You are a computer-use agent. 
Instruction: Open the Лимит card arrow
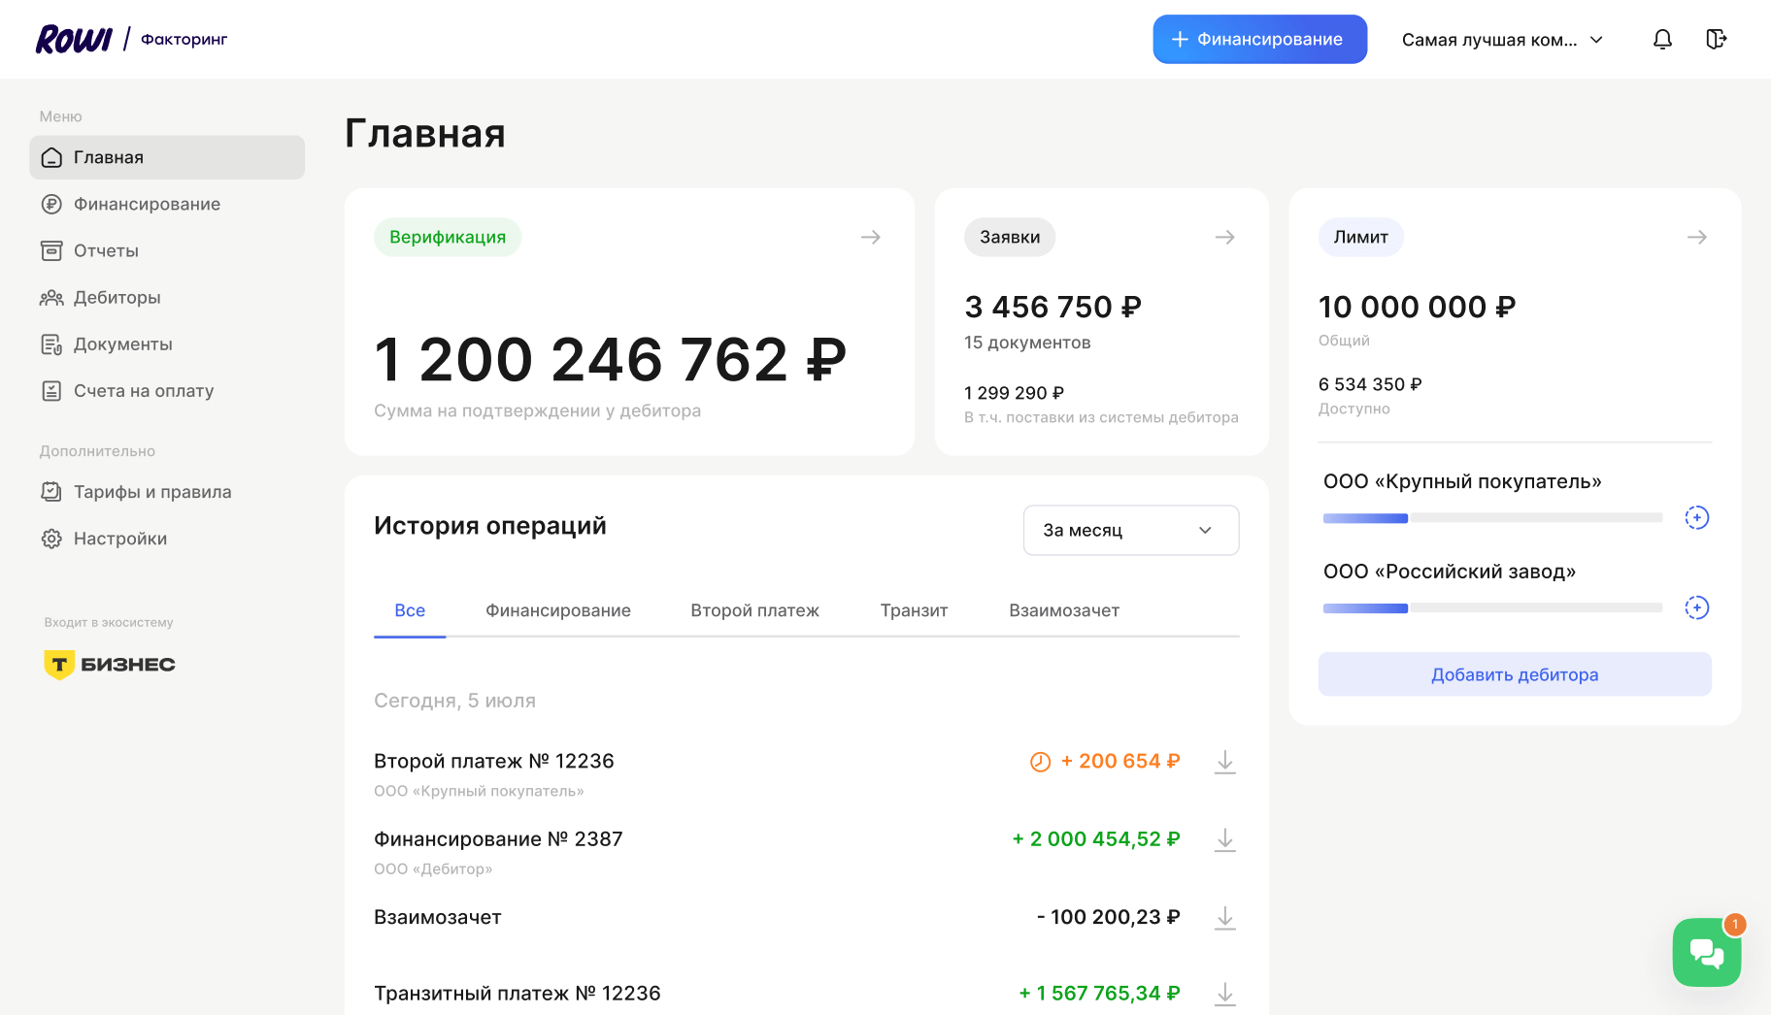click(1696, 238)
